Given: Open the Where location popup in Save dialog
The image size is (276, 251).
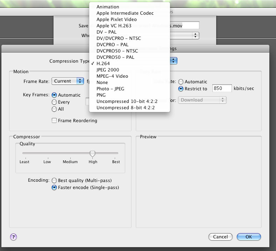Looking at the screenshot, I should point(184,35).
